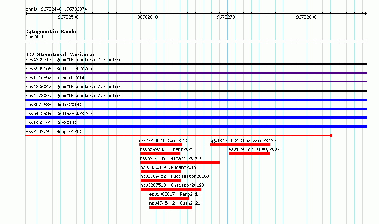Open nsv6445939 (Sedlazeck2020) label
This screenshot has width=379, height=224.
click(x=59, y=113)
